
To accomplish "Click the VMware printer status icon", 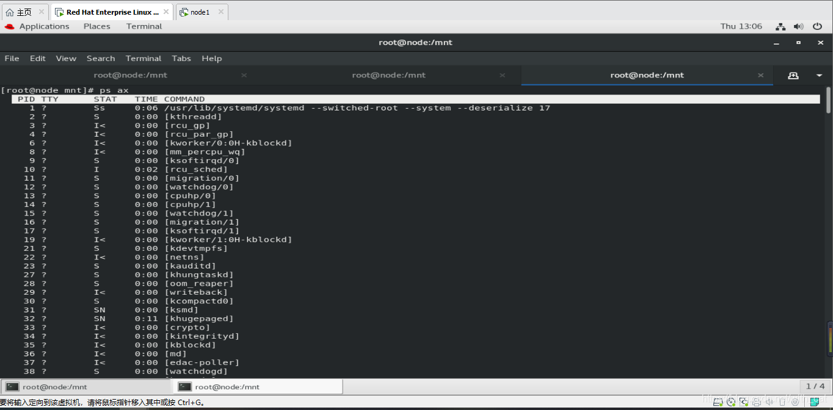I will click(757, 402).
